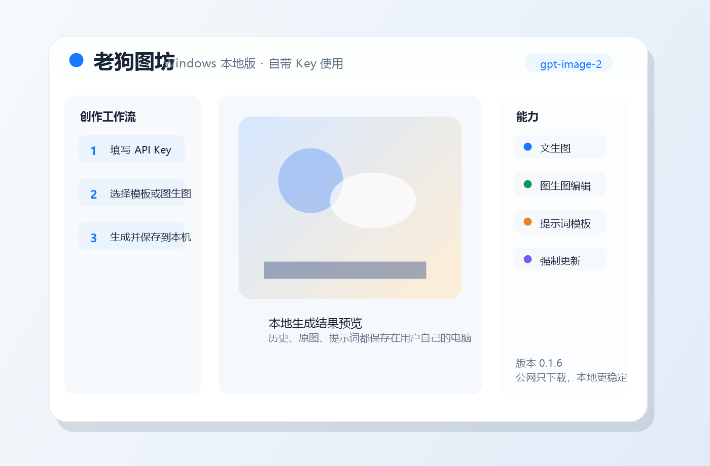Click the 本地生成结果预览 caption
Screen dimensions: 710x466
(315, 323)
